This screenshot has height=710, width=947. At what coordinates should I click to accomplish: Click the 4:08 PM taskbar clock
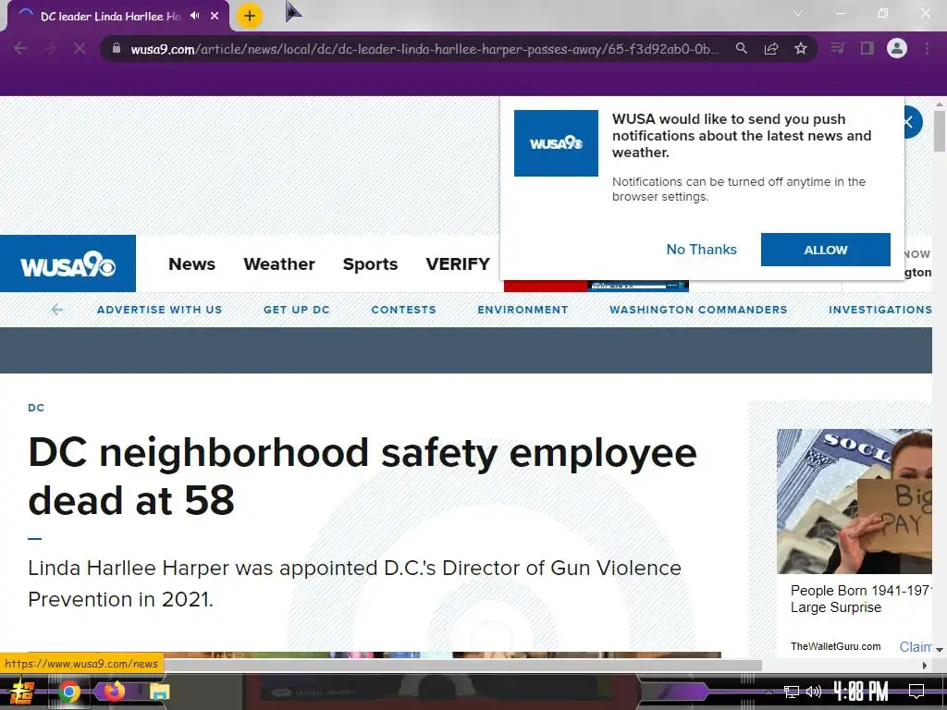861,691
